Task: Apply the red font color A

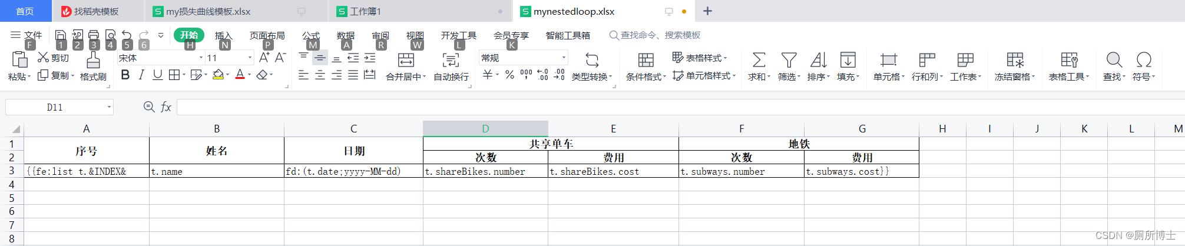Action: 240,75
